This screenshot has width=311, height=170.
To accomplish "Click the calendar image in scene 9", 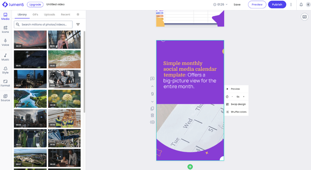I will (190, 128).
